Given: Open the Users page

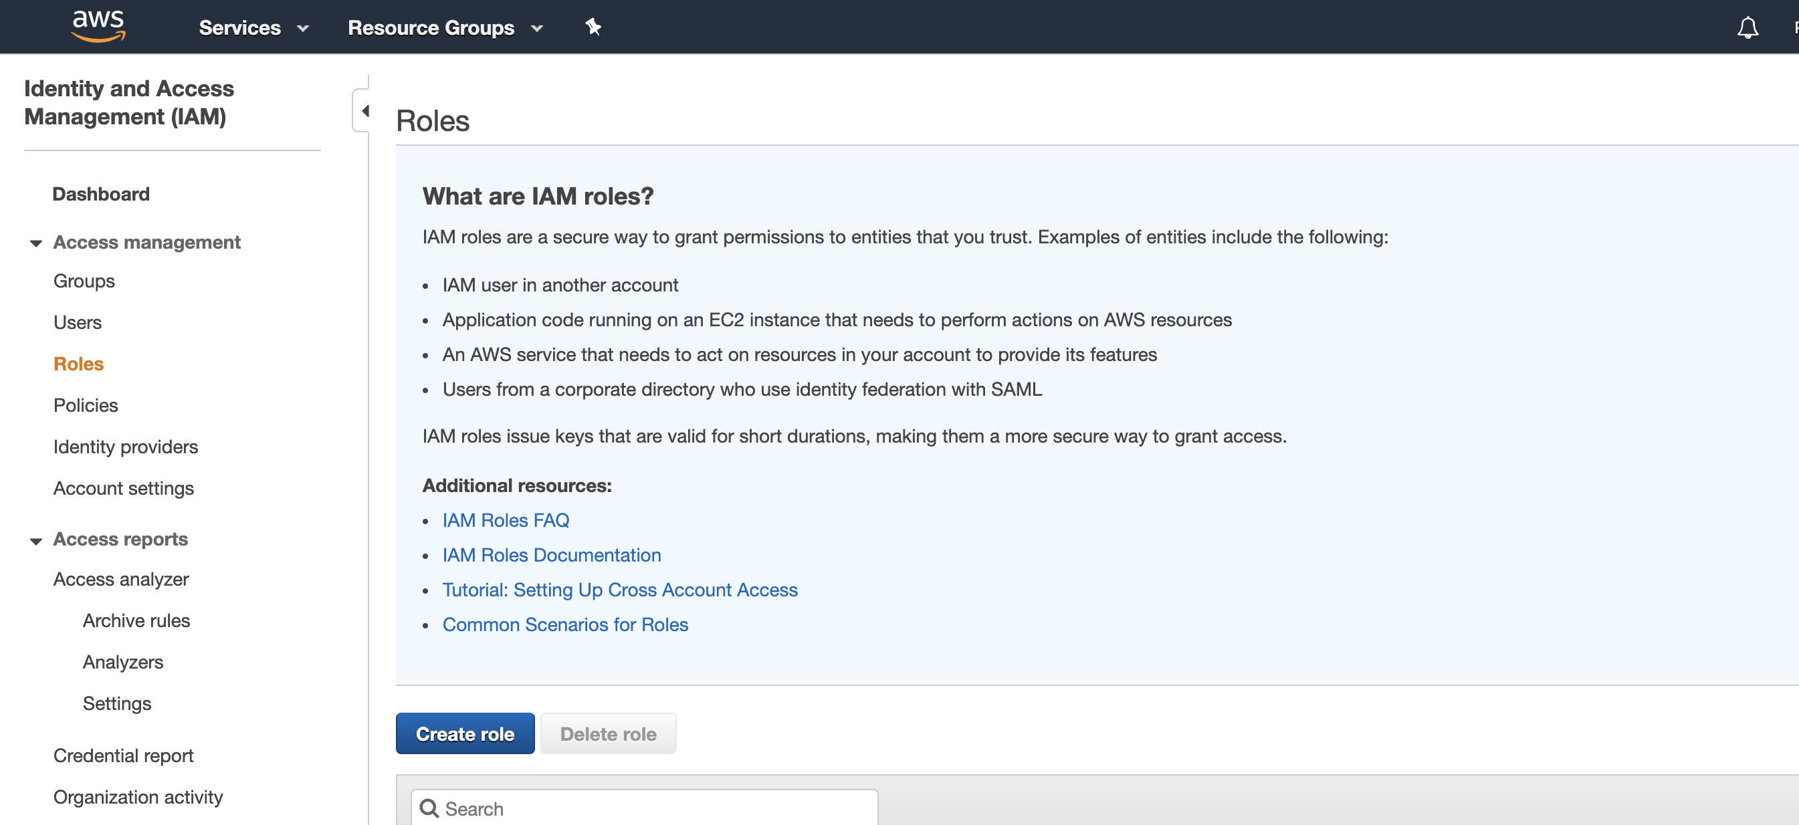Looking at the screenshot, I should 78,322.
